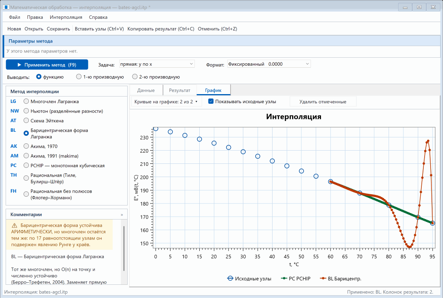The height and width of the screenshot is (298, 443).
Task: Click Отменить (Ctrl+Z)
Action: point(217,29)
